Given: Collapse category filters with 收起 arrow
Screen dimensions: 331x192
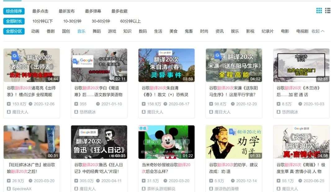Looking at the screenshot, I should pos(318,31).
